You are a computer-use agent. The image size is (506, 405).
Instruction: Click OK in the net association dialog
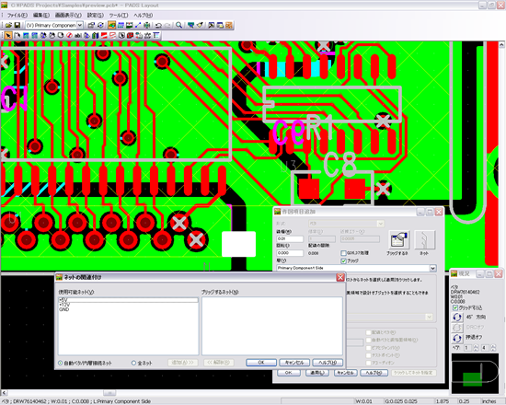pyautogui.click(x=261, y=363)
